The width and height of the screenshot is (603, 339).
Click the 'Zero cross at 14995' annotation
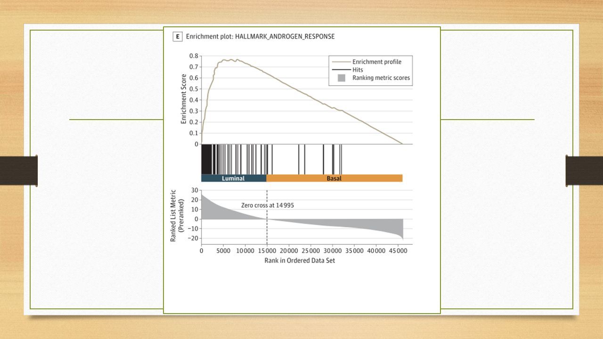[268, 205]
